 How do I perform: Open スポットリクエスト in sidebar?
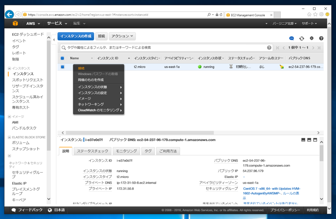27,80
